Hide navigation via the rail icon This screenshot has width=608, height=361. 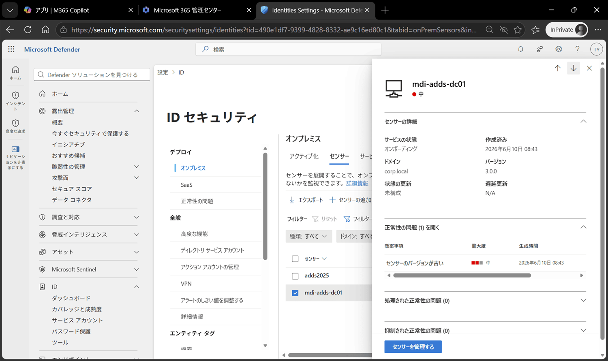15,158
